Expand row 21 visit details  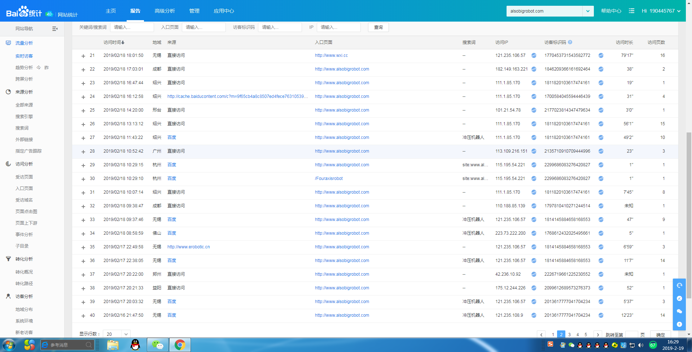coord(83,56)
